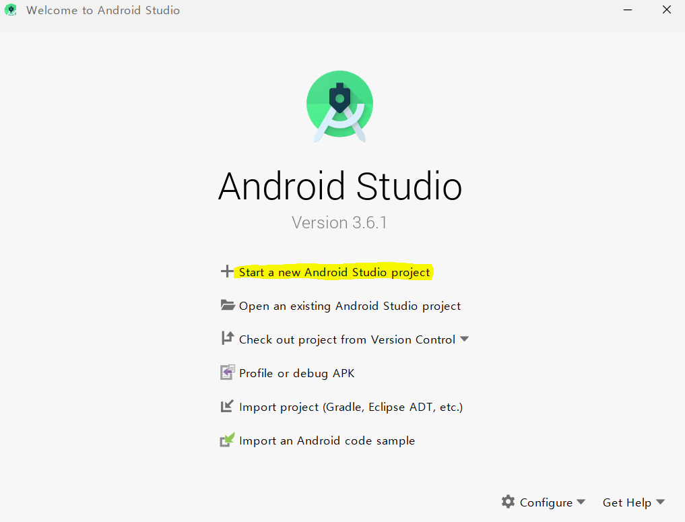
Task: Click the Android code sample import icon
Action: coord(227,440)
